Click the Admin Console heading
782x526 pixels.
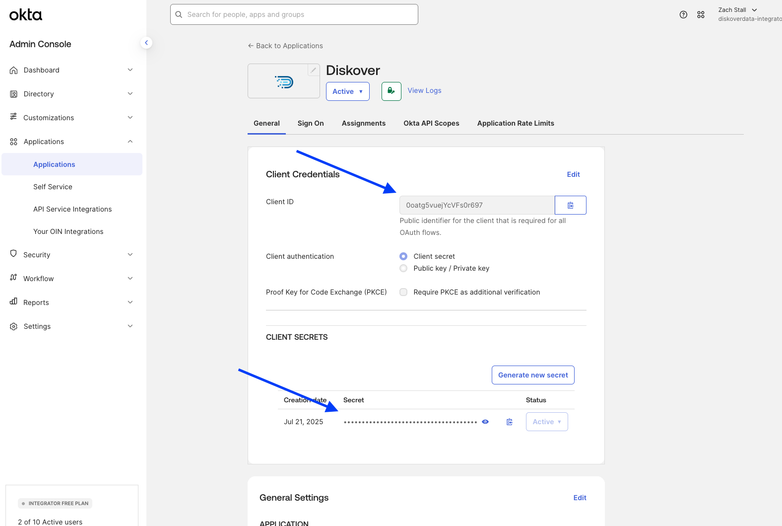(x=40, y=44)
